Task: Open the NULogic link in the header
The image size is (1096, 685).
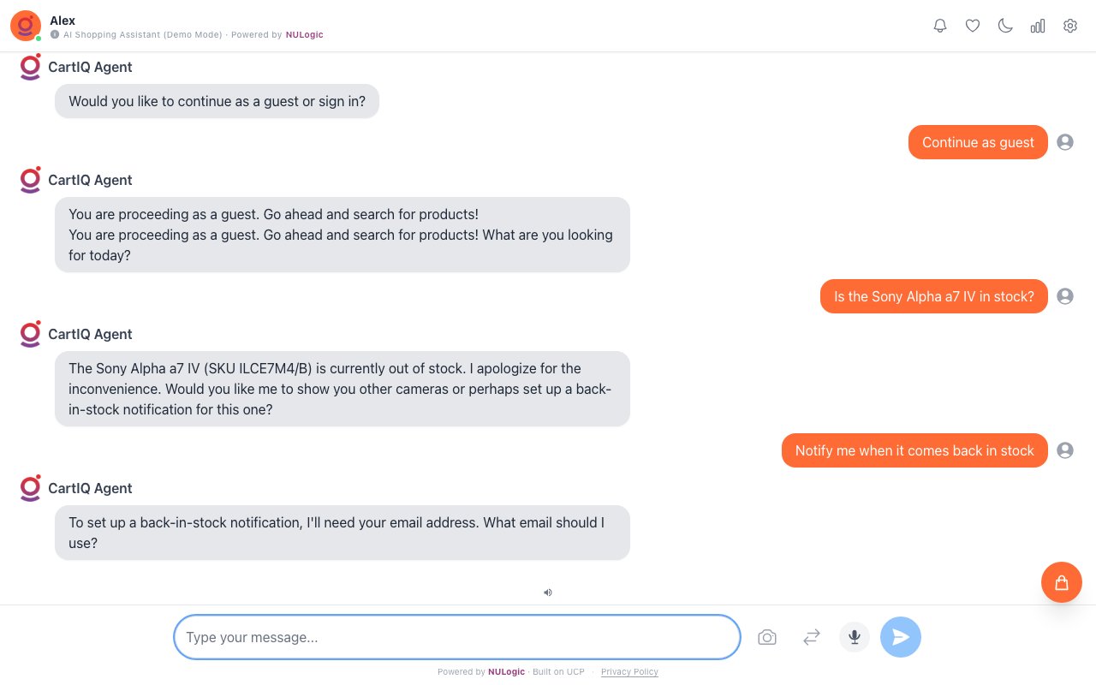Action: (305, 35)
